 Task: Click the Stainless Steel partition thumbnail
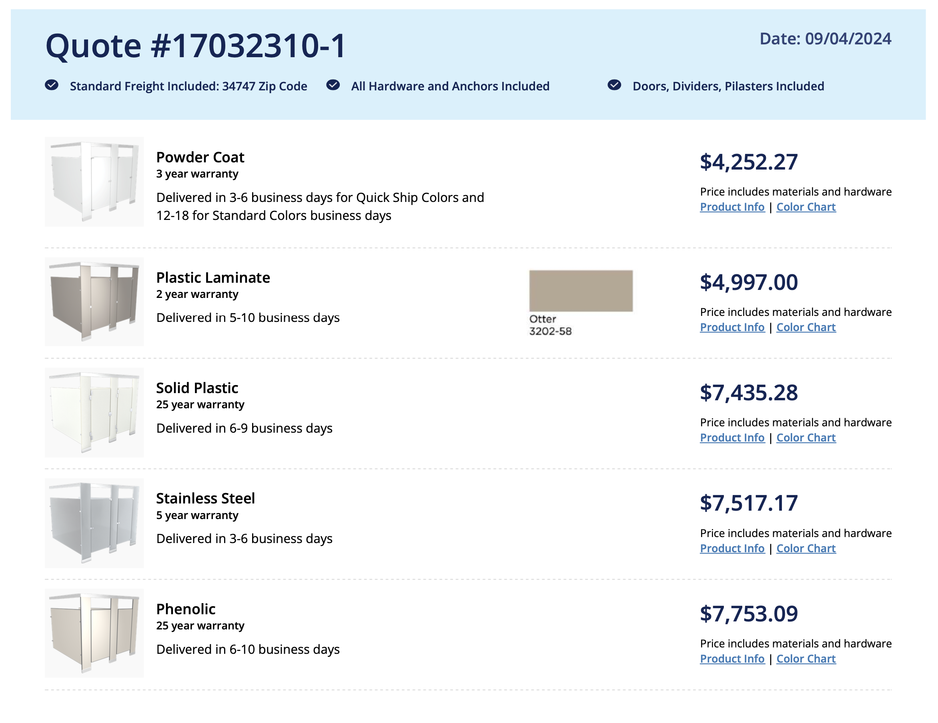[94, 523]
